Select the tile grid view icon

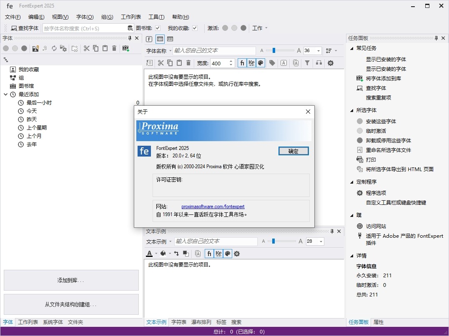[x=160, y=39]
